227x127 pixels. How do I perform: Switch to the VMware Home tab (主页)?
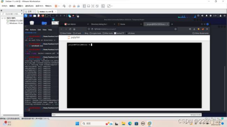pos(30,11)
